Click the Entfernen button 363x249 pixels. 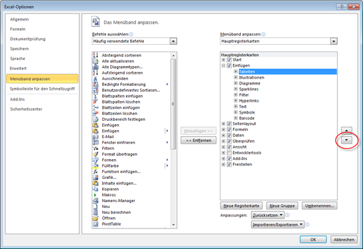(x=199, y=141)
